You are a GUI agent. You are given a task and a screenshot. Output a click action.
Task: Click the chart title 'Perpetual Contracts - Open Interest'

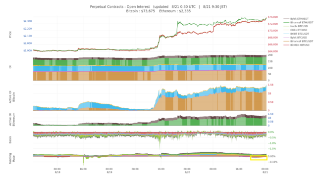[120, 6]
